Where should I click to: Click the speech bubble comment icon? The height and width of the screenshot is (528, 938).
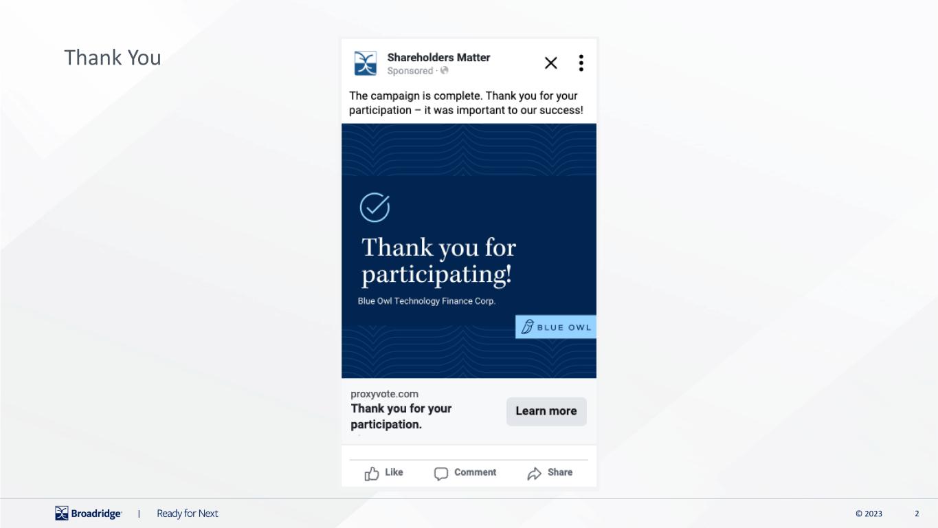pyautogui.click(x=441, y=474)
